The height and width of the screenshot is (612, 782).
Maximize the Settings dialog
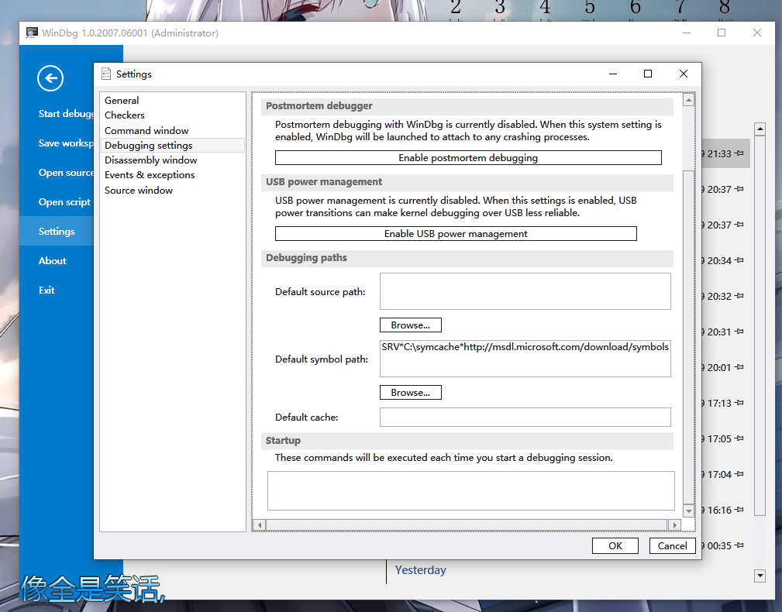pyautogui.click(x=648, y=74)
